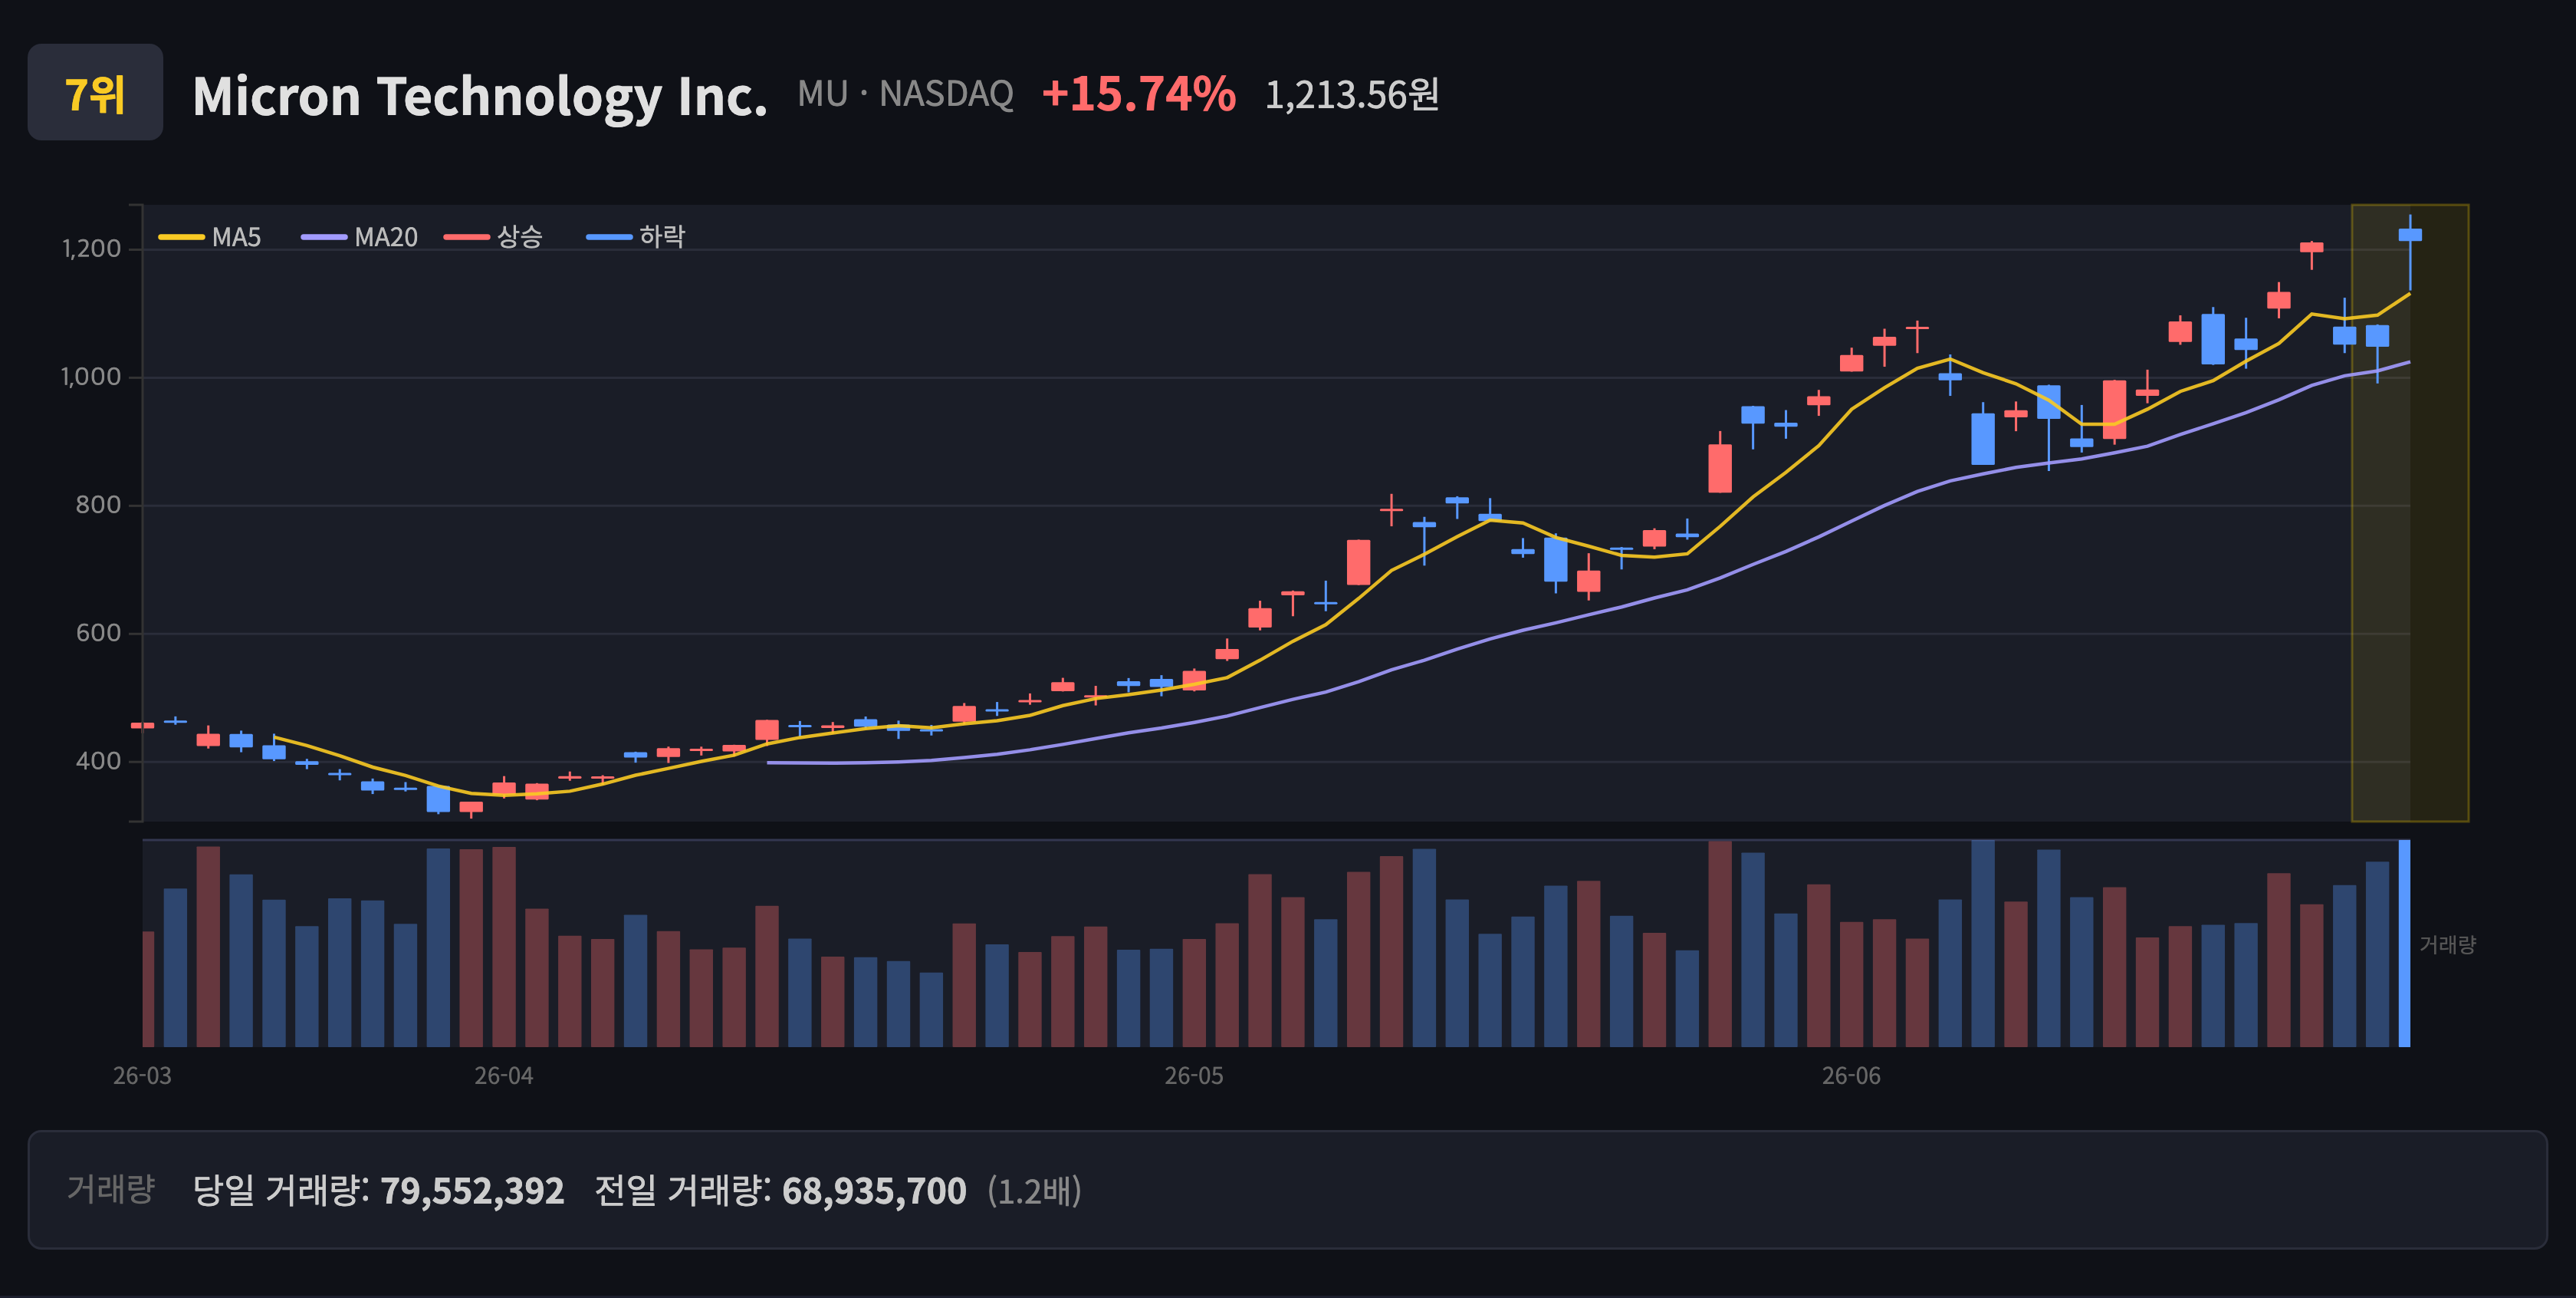Click the 거래량 label beside the volume bars

pos(2447,944)
